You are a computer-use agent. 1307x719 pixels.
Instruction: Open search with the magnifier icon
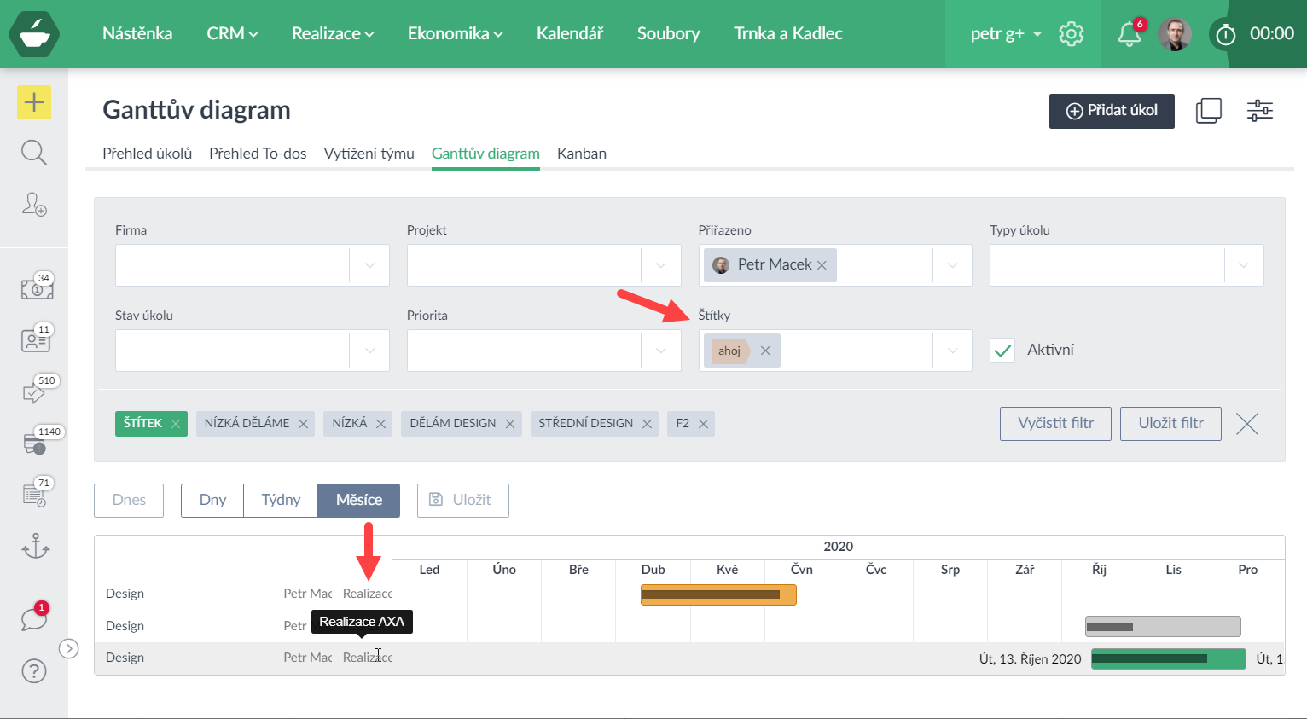click(34, 153)
